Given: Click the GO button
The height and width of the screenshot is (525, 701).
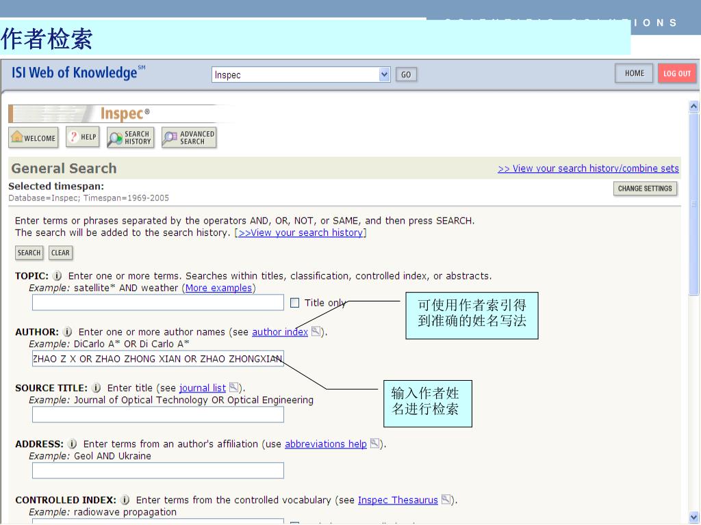Looking at the screenshot, I should coord(406,75).
